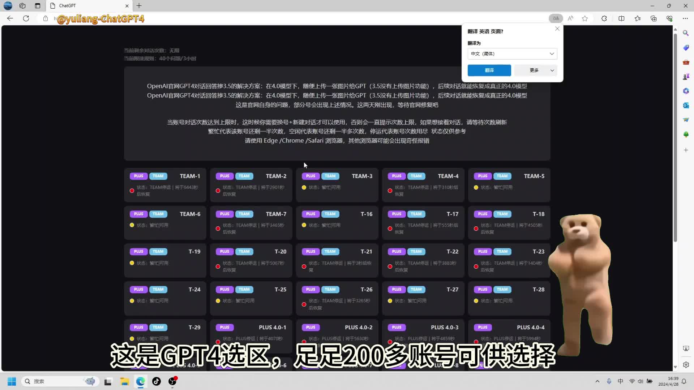Image resolution: width=694 pixels, height=390 pixels.
Task: Open translate-to language dropdown
Action: coord(512,54)
